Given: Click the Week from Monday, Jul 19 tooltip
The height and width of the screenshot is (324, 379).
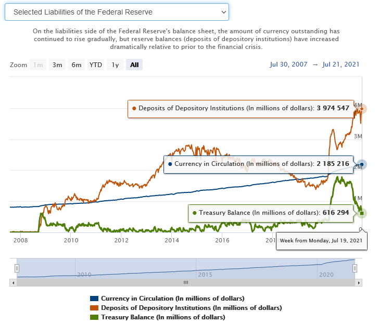Looking at the screenshot, I should 322,241.
